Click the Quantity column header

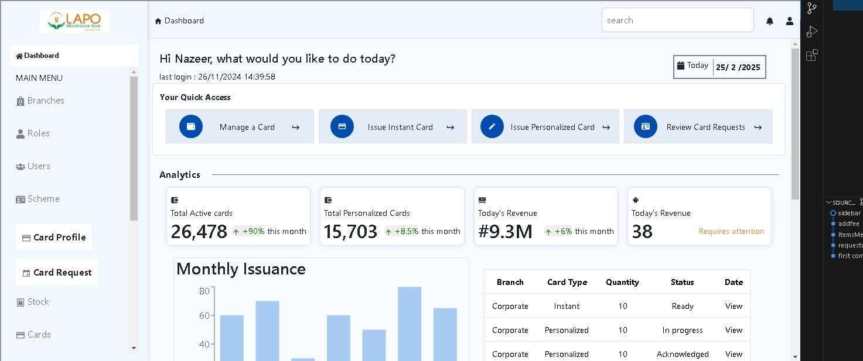622,282
